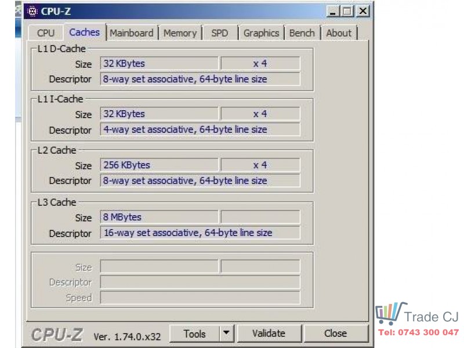Minimize the CPU-Z window

click(x=333, y=12)
